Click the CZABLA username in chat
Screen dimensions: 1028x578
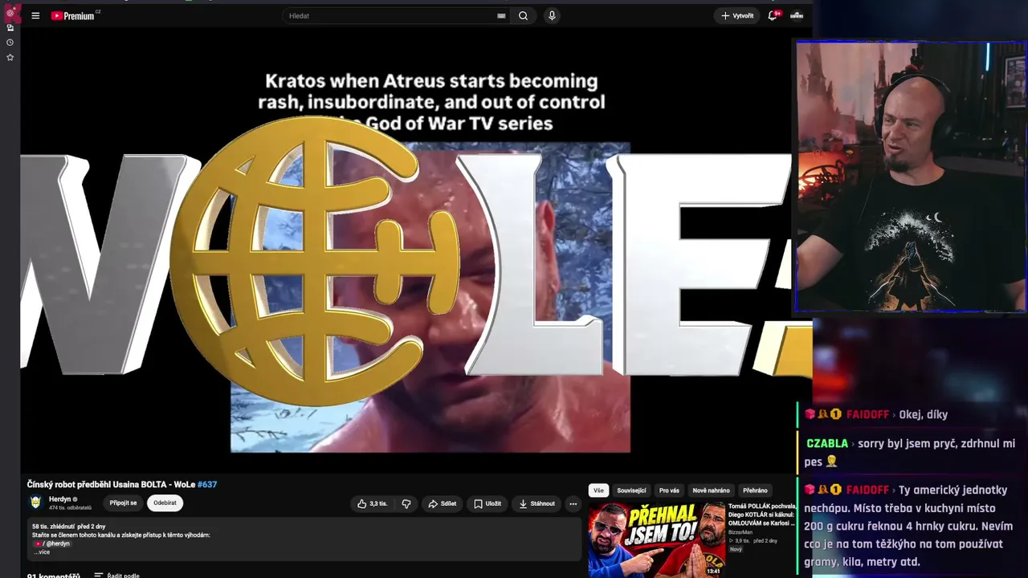[x=827, y=443]
